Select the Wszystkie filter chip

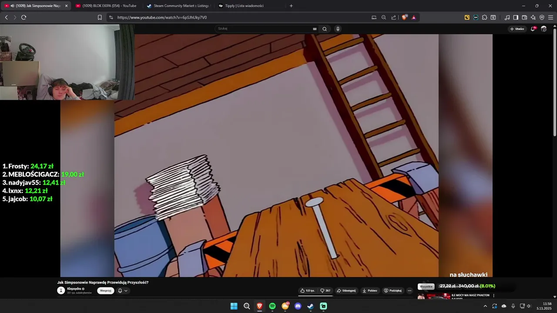click(x=426, y=286)
